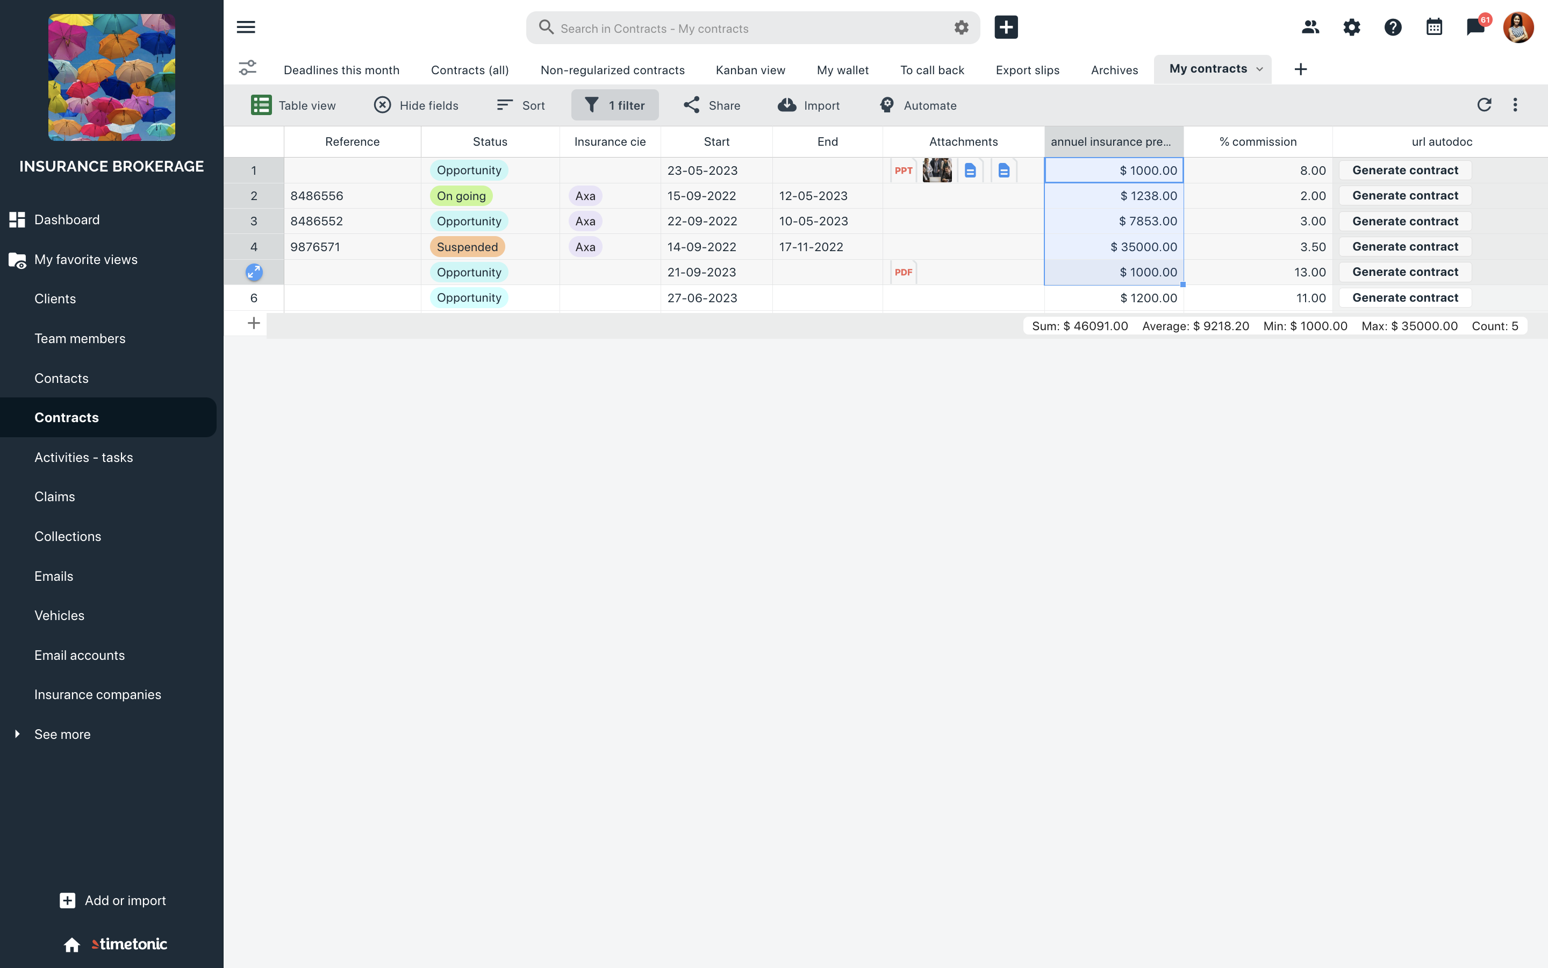The width and height of the screenshot is (1548, 968).
Task: Switch to Deadlines this month tab
Action: point(342,70)
